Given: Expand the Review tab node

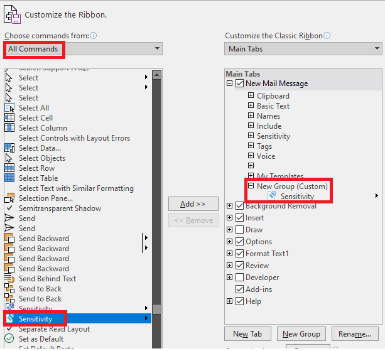Looking at the screenshot, I should [x=229, y=266].
